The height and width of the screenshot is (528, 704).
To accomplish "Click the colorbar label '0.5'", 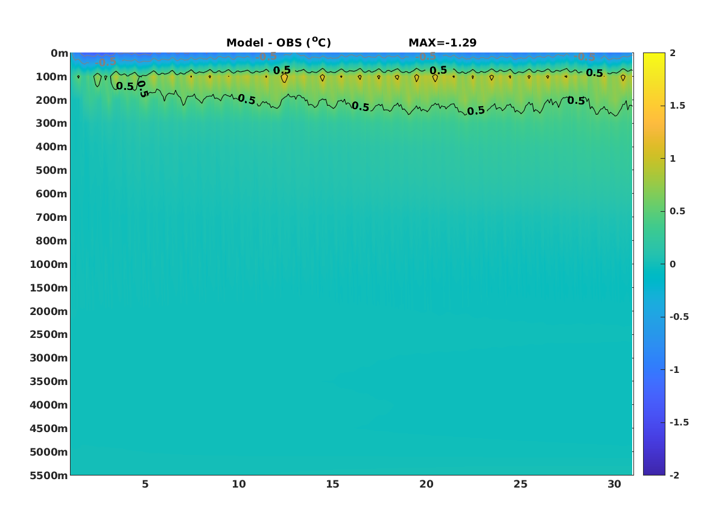I will tap(677, 211).
